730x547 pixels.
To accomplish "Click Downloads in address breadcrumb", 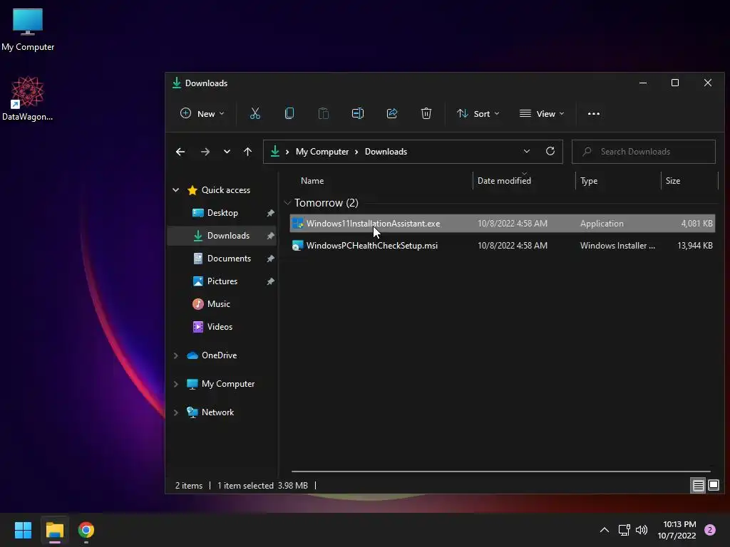I will [x=386, y=152].
